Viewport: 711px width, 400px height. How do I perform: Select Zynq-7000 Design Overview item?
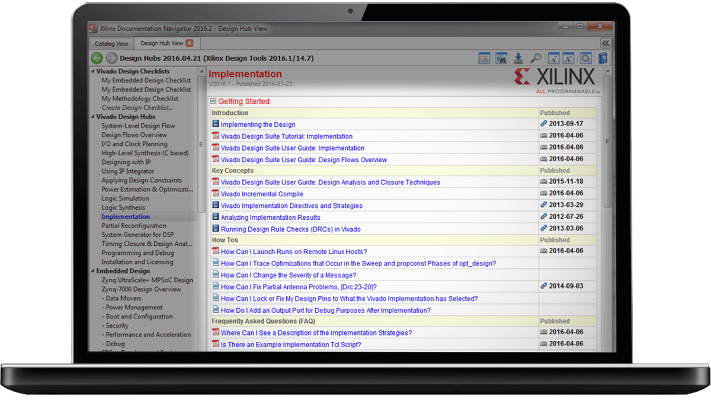coord(141,289)
